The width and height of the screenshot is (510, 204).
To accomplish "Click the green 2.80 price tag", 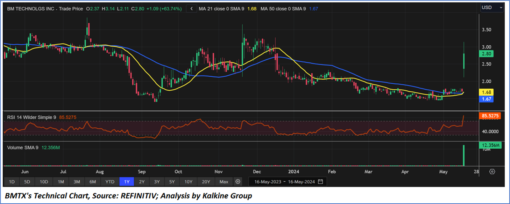I will [487, 54].
